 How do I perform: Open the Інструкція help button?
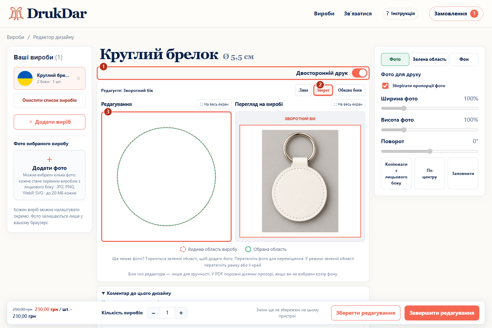point(400,14)
